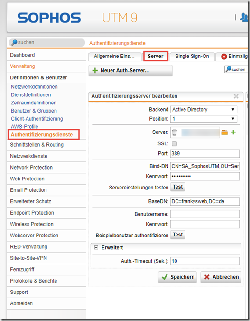Click the Sophos logo
Image resolution: width=250 pixels, height=321 pixels.
pos(49,18)
